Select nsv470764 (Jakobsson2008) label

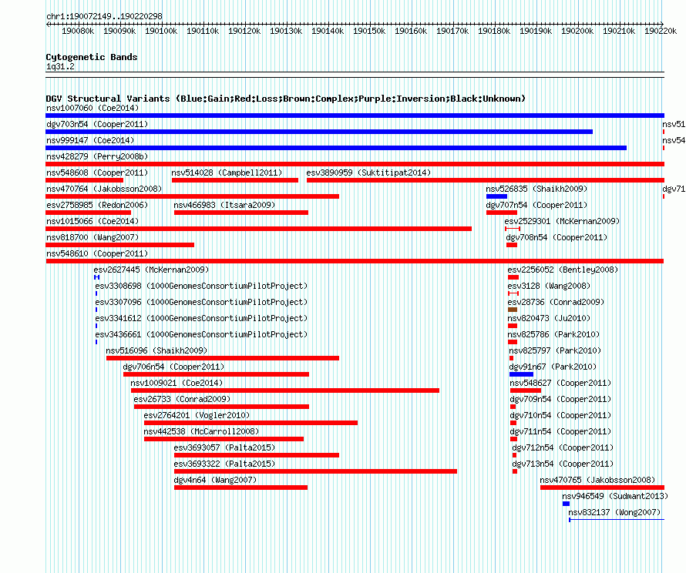point(104,189)
